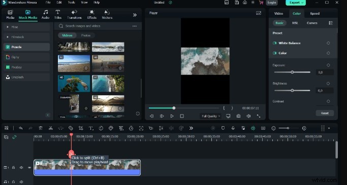The image size is (347, 185).
Task: Hide video track 1 eye icon
Action: [29, 168]
